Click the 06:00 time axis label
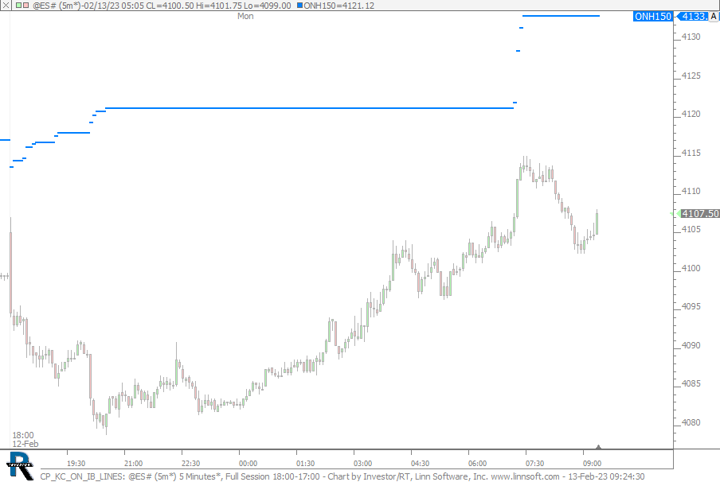This screenshot has height=482, width=720. coord(478,463)
